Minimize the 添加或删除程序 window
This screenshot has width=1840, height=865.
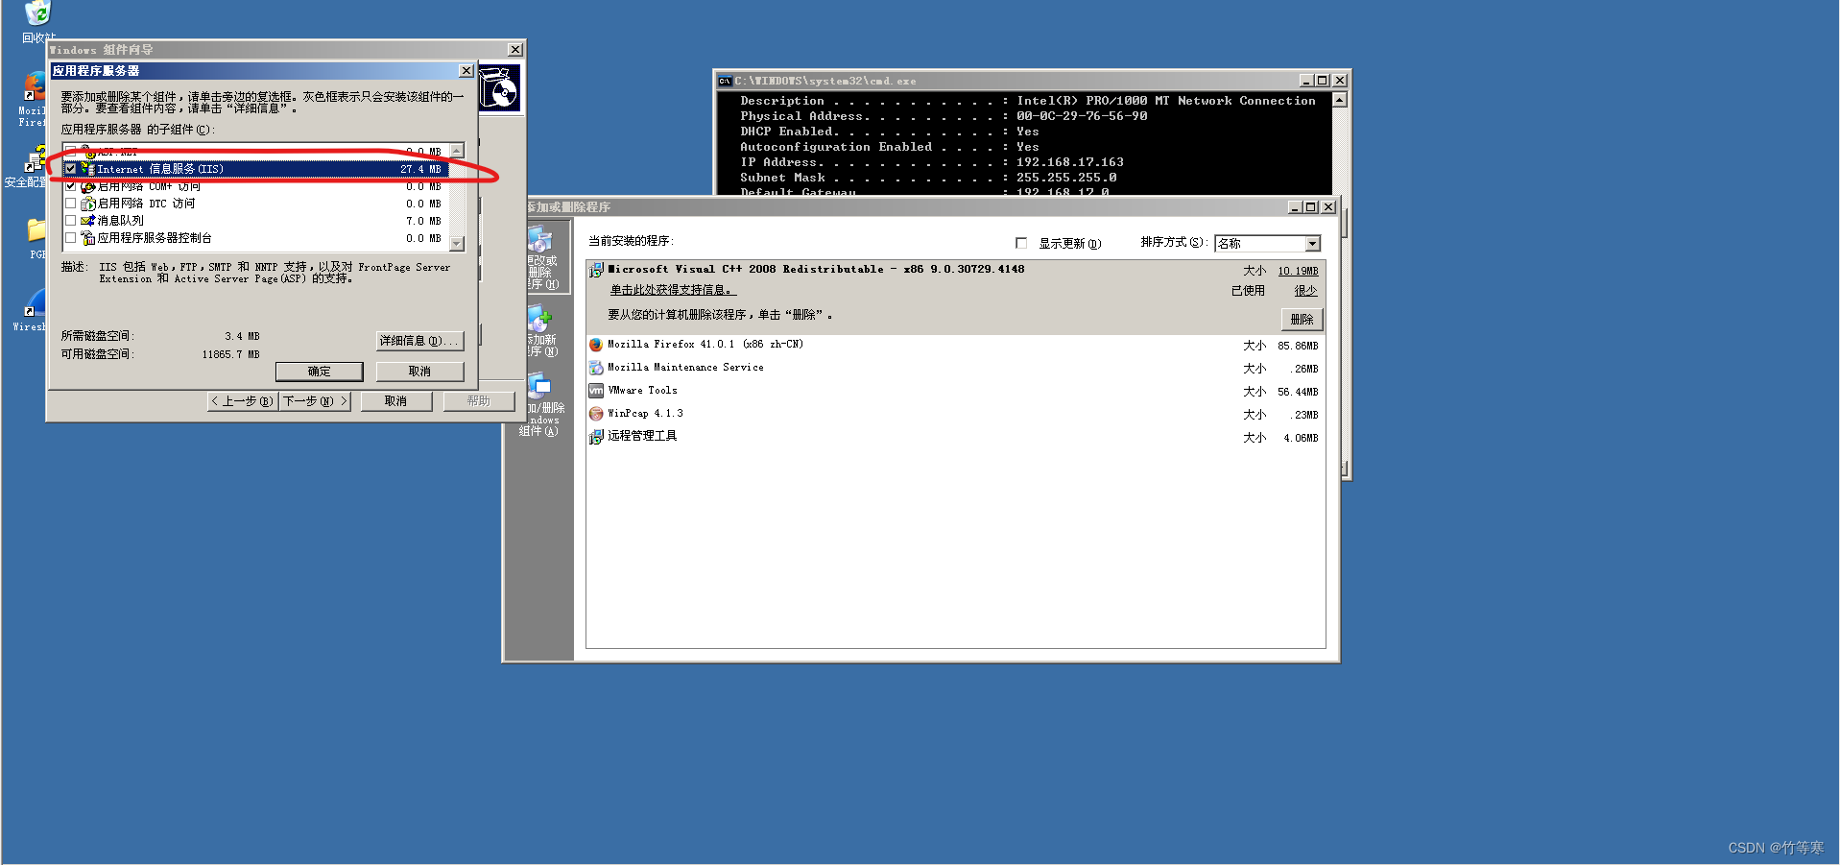pos(1294,207)
